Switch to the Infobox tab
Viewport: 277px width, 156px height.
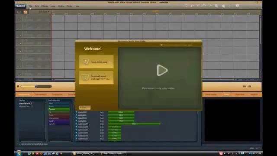(x=254, y=94)
